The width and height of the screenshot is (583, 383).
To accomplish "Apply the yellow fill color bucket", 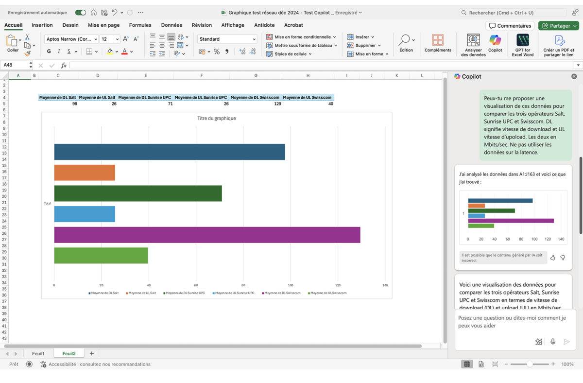I will 110,51.
